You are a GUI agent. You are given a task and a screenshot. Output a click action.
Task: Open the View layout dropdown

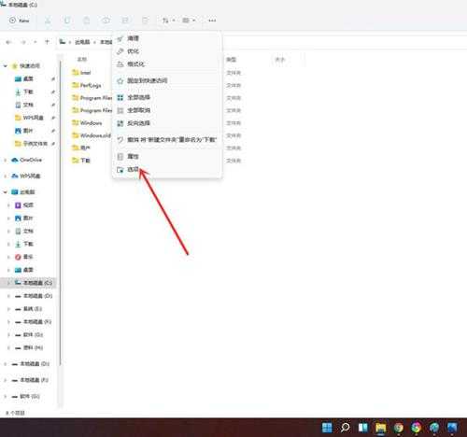click(189, 21)
